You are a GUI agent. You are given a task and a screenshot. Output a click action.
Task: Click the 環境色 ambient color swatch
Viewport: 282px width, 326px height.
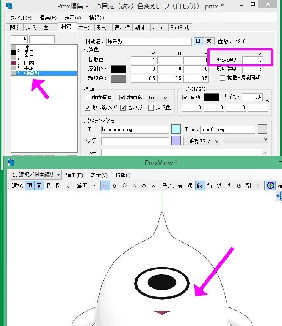118,78
